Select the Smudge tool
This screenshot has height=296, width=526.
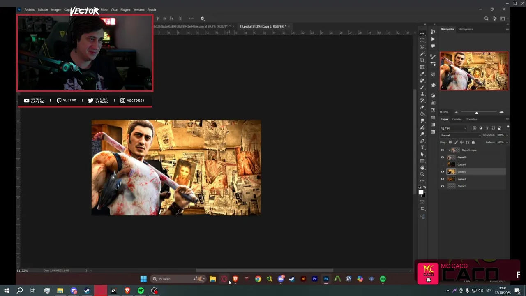[422, 121]
